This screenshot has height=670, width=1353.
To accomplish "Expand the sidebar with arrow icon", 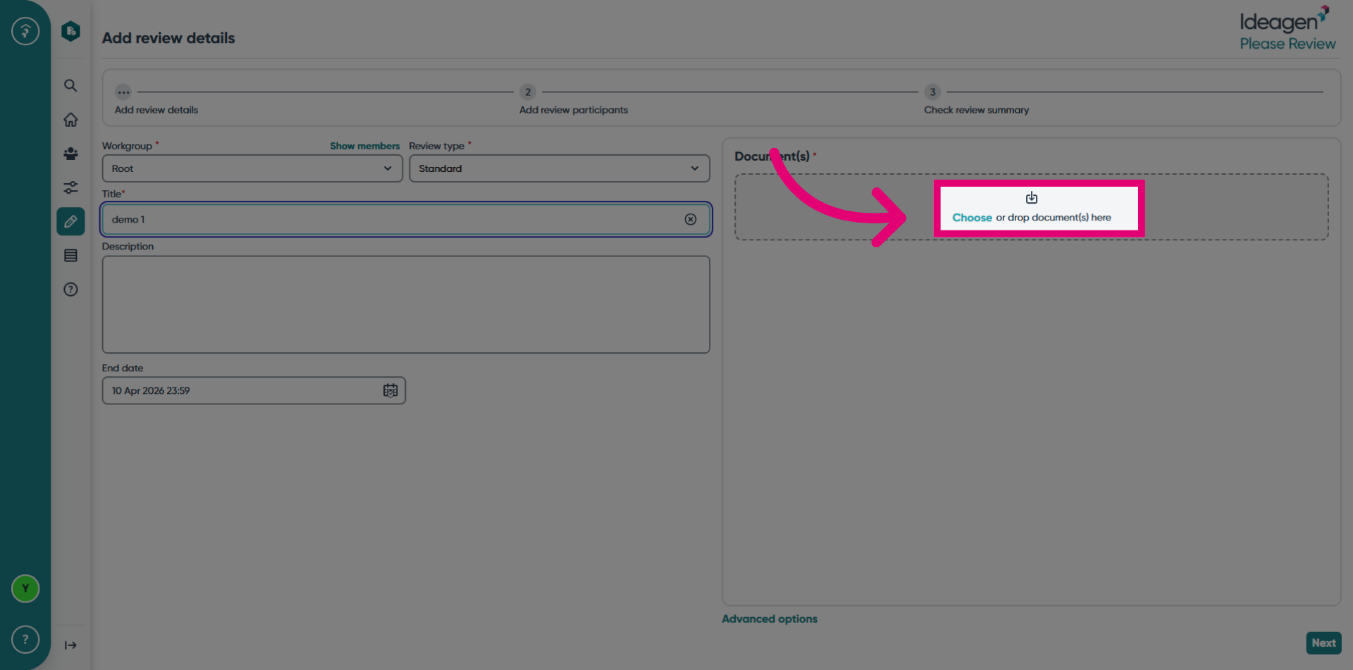I will point(70,645).
